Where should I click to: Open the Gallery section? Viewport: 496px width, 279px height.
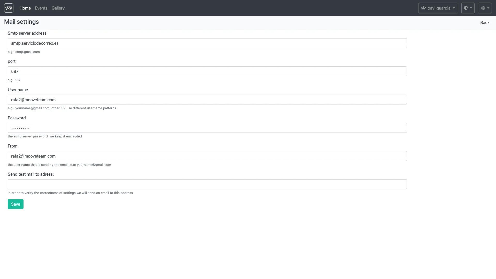pos(58,8)
